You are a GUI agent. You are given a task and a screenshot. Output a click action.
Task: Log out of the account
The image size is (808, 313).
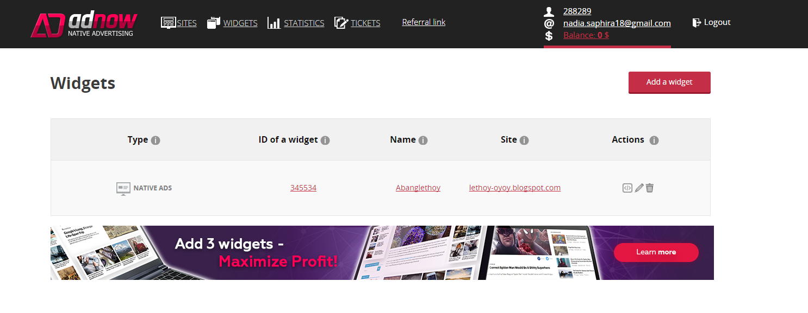711,22
